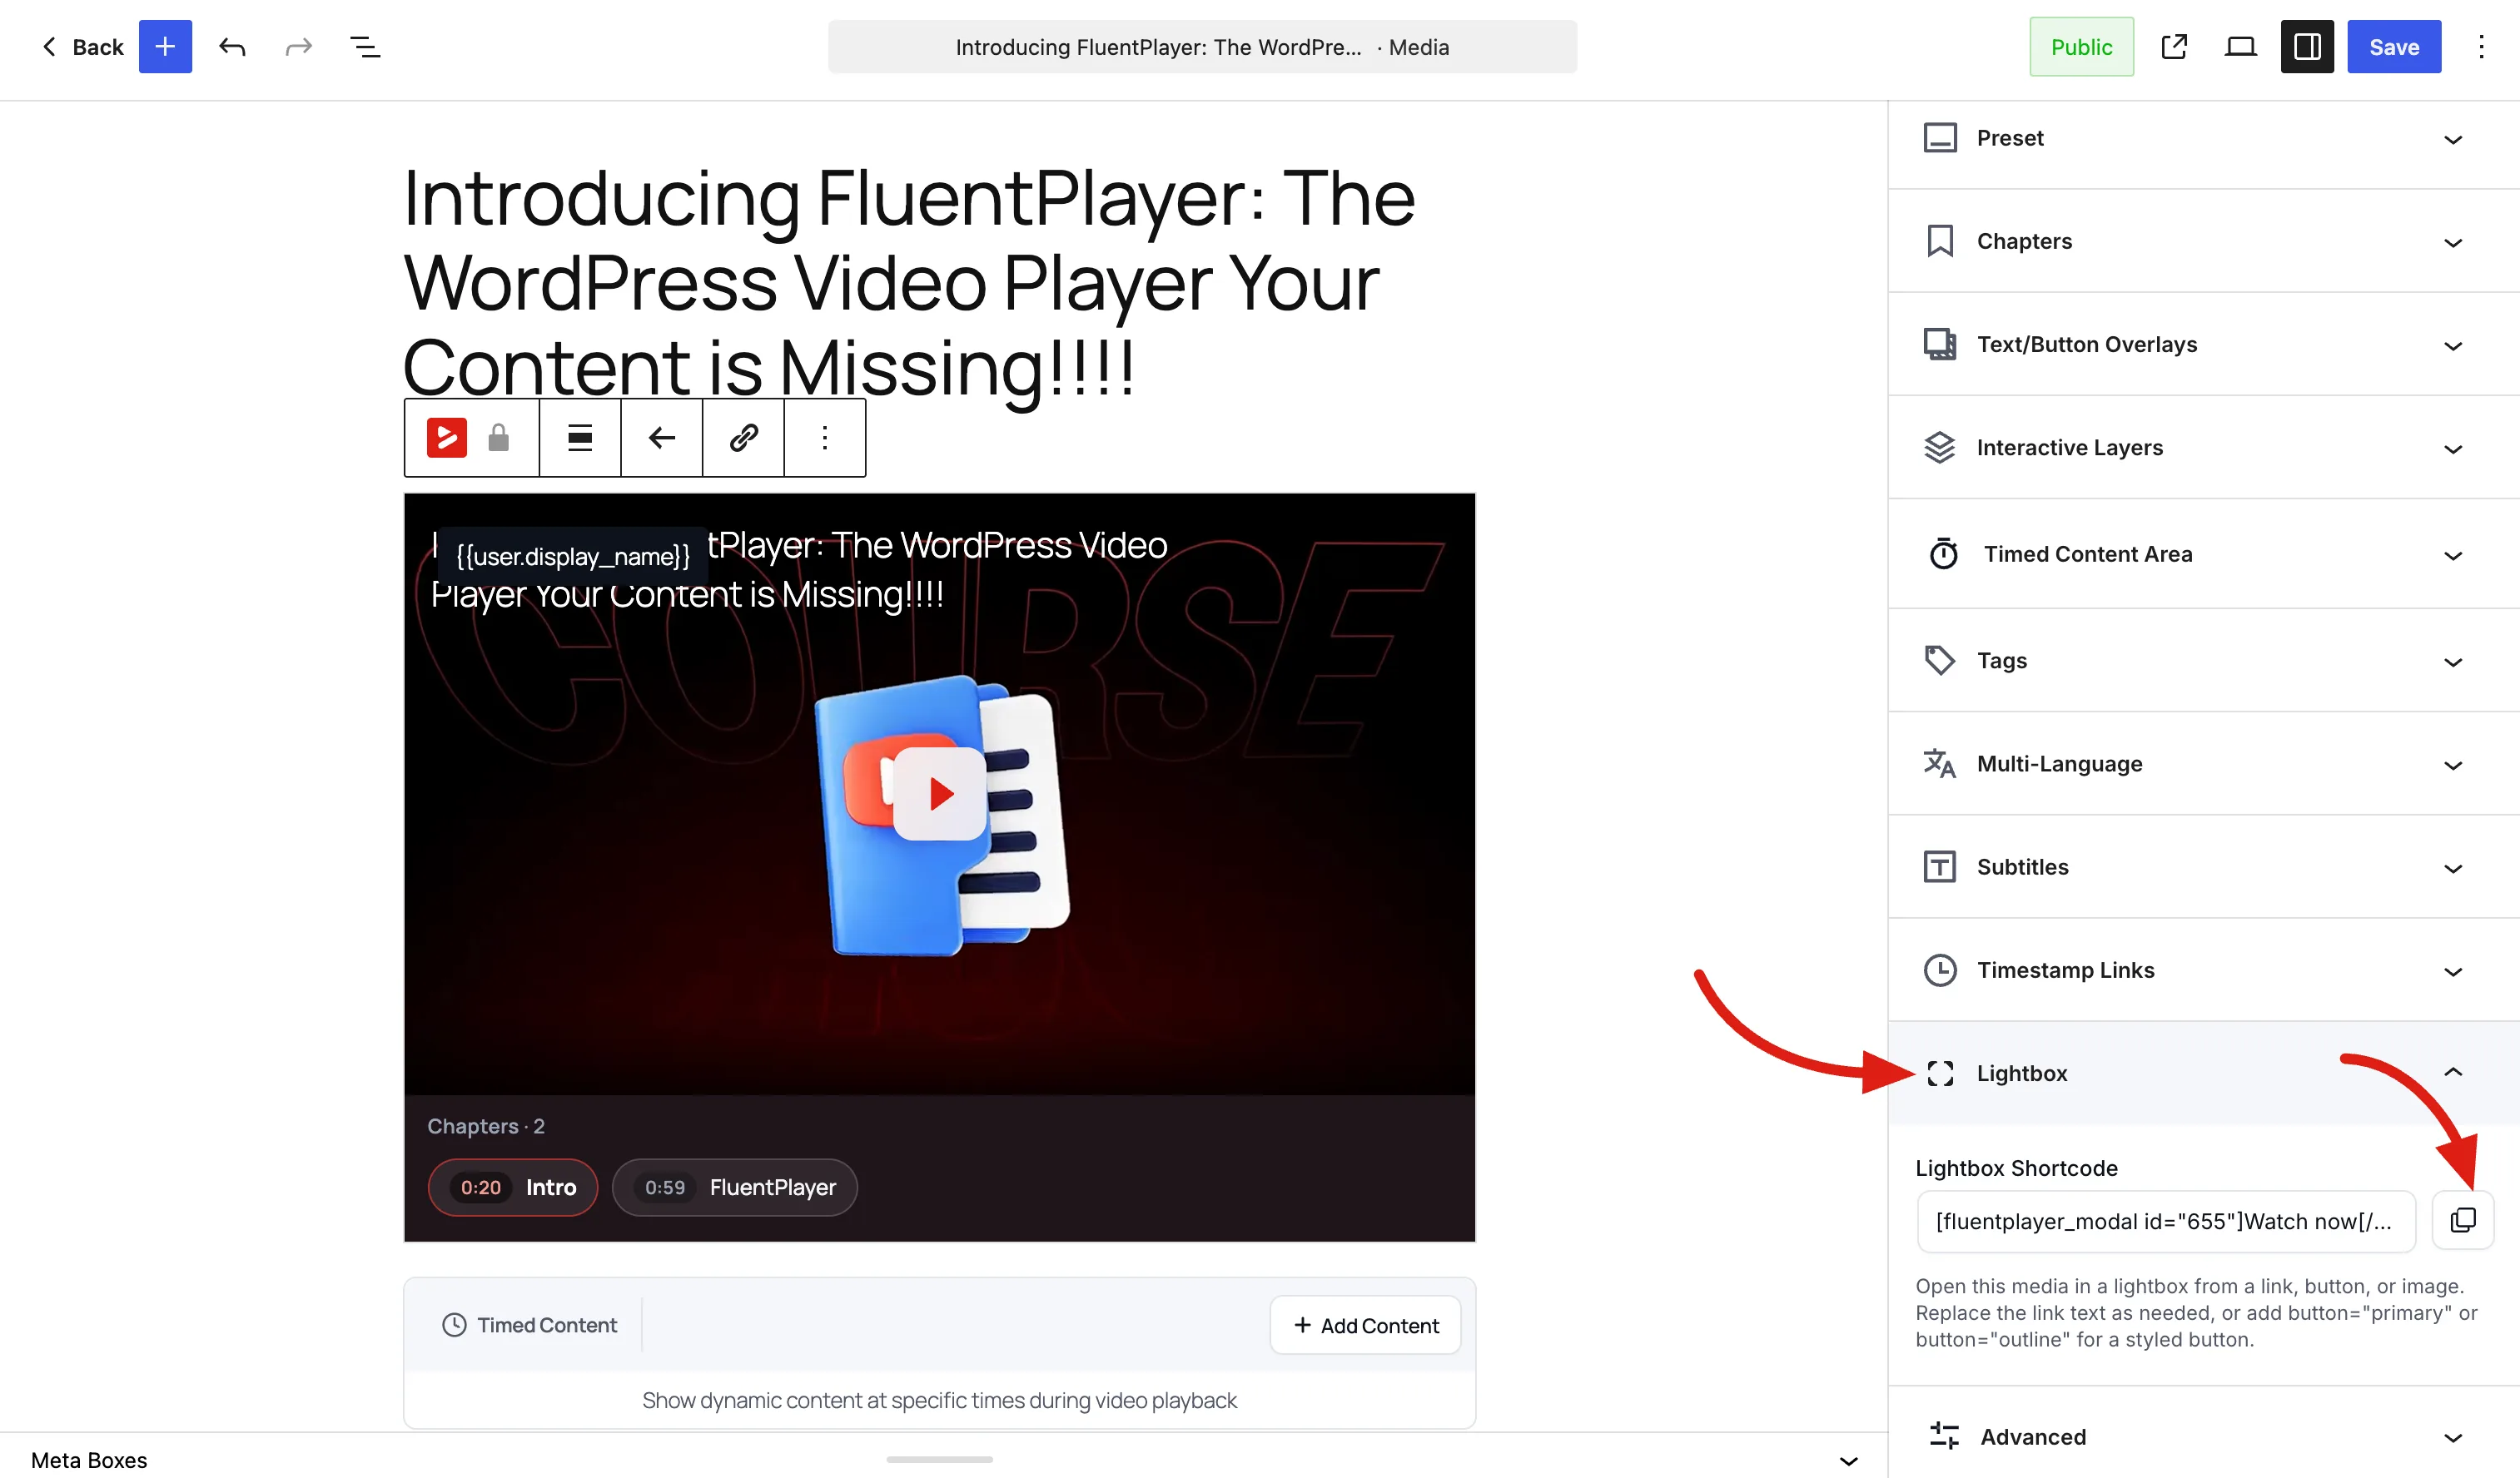Unlock the block via padlock icon
This screenshot has width=2520, height=1478.
tap(498, 438)
